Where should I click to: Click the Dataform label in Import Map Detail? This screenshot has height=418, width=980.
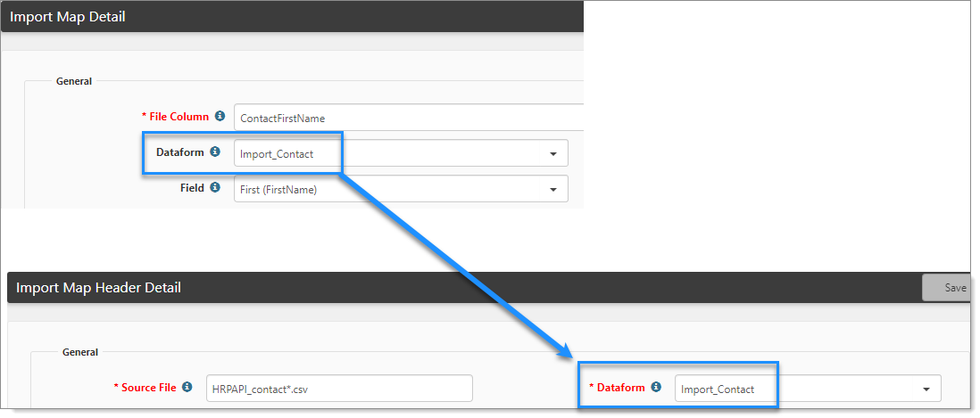point(179,152)
